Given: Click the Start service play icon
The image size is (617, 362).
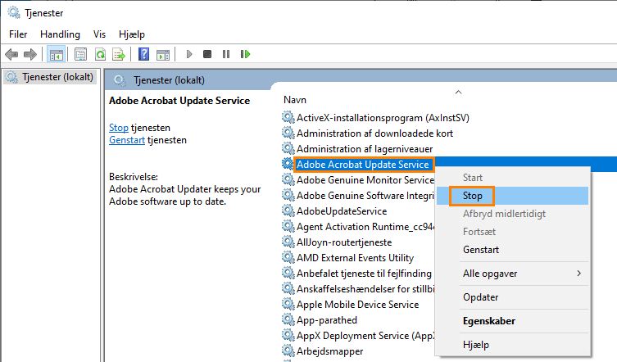Looking at the screenshot, I should 189,54.
